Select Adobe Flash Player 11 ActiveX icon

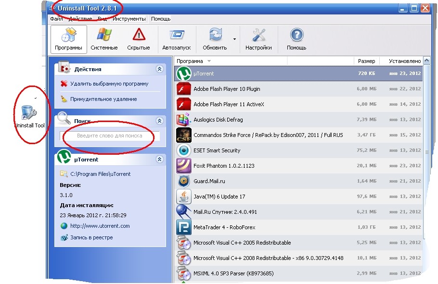pos(184,104)
